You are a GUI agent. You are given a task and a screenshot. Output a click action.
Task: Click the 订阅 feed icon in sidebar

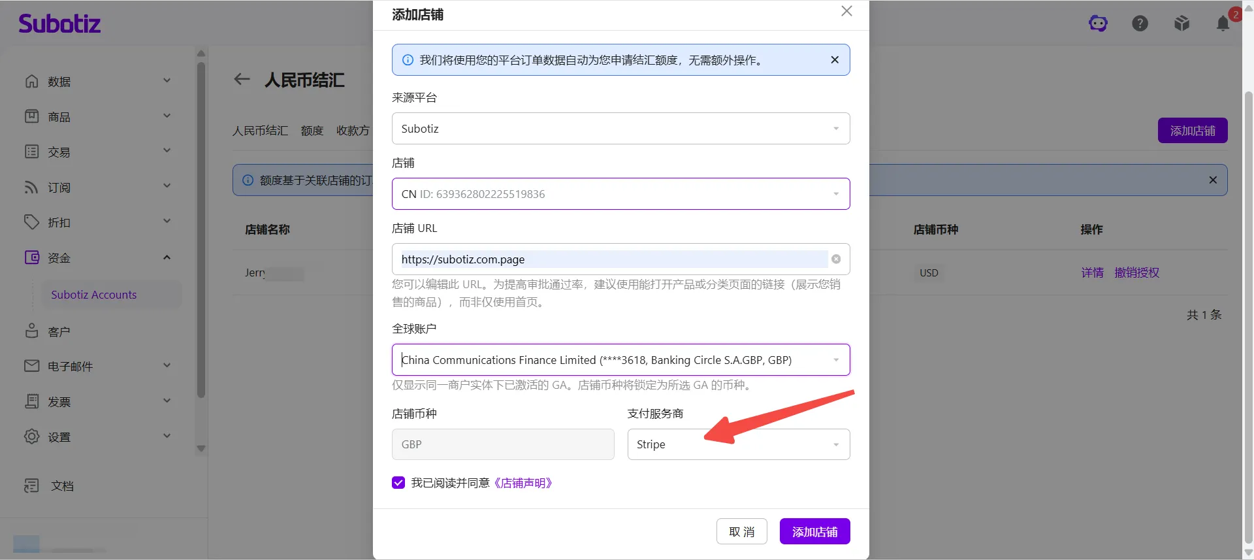click(31, 187)
